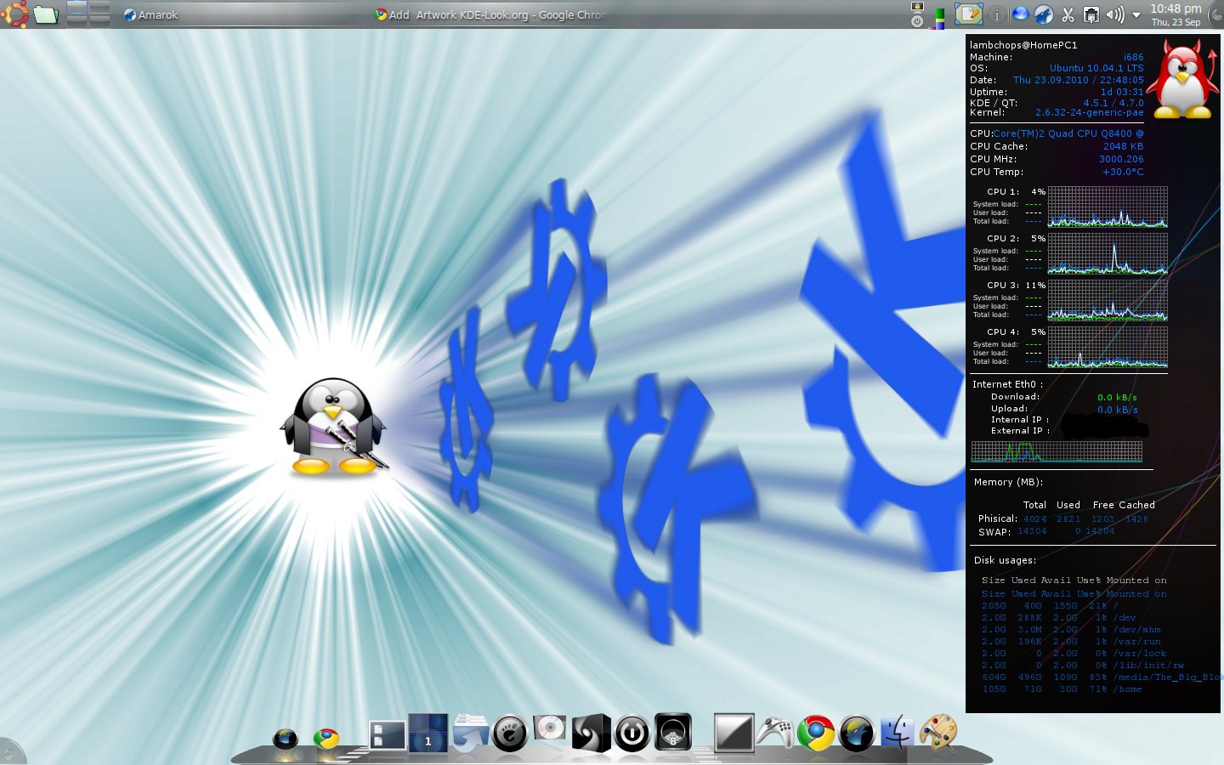1224x765 pixels.
Task: Open the blue orb tray icon
Action: point(1020,14)
